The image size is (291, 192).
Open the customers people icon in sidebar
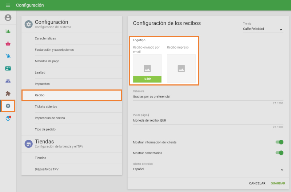pyautogui.click(x=8, y=81)
